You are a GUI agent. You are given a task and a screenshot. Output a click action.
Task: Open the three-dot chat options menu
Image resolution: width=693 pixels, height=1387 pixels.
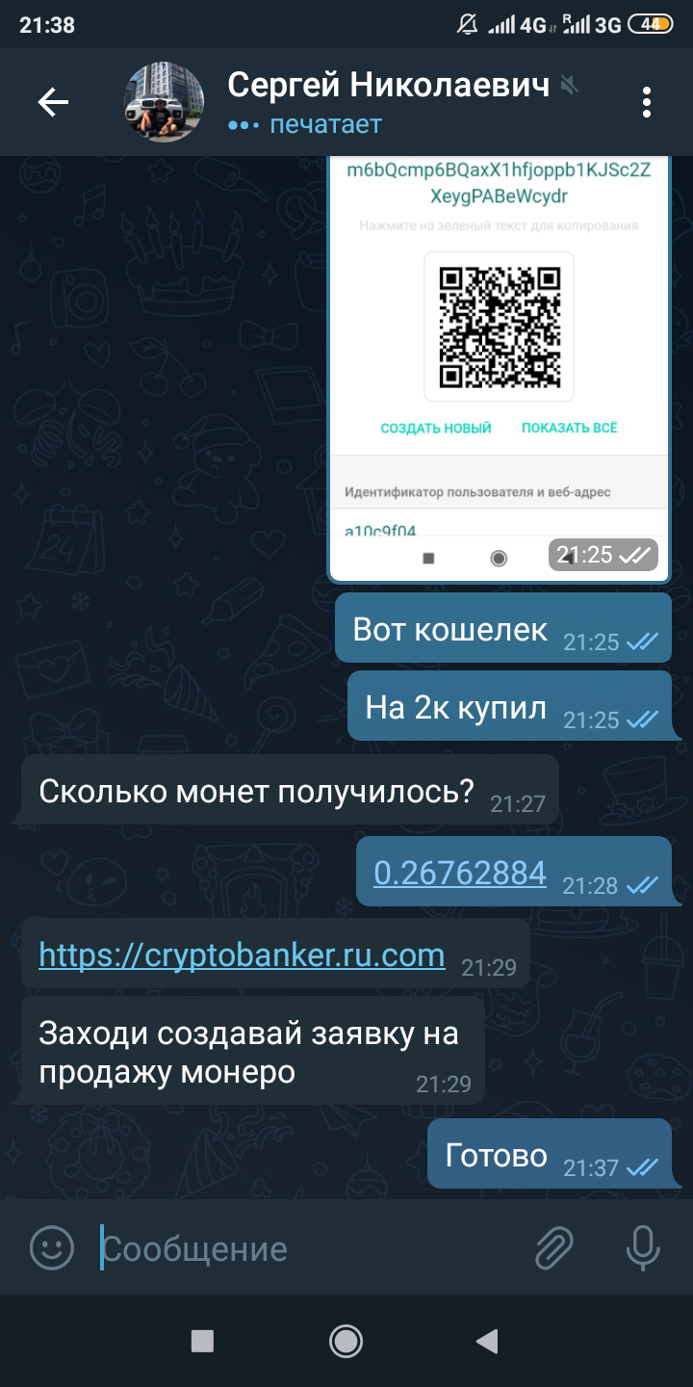pos(647,102)
